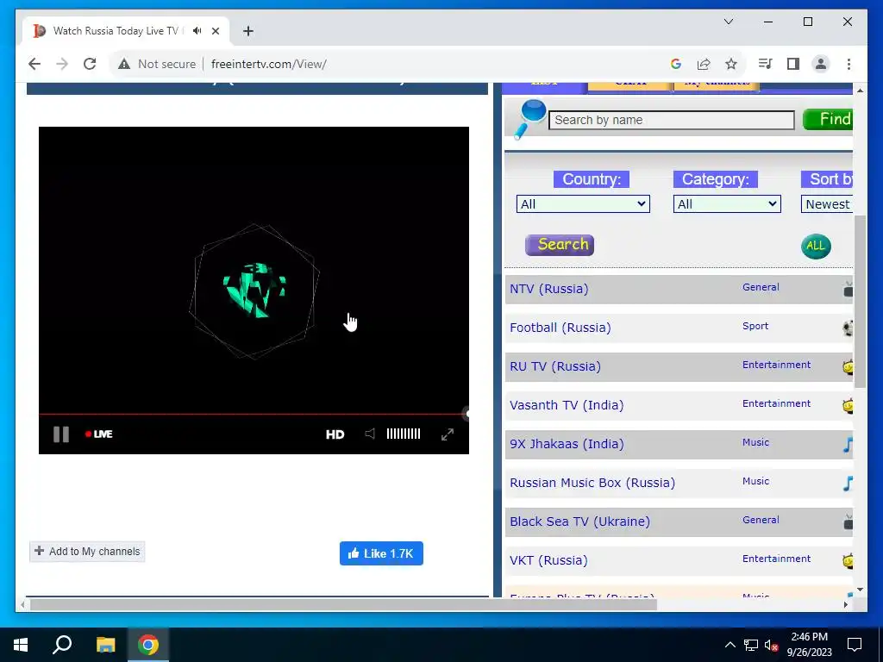Viewport: 883px width, 662px height.
Task: Click Sport category for Football
Action: click(x=755, y=326)
